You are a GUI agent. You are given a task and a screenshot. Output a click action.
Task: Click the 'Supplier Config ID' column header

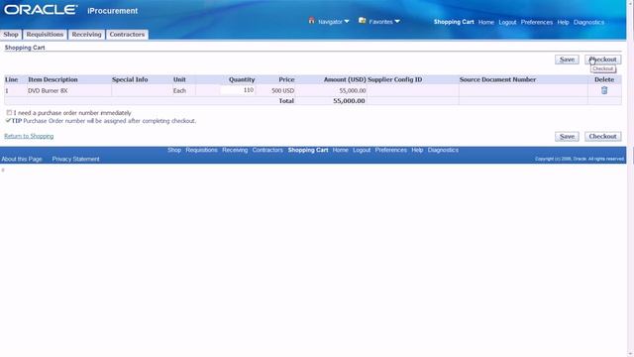point(394,79)
